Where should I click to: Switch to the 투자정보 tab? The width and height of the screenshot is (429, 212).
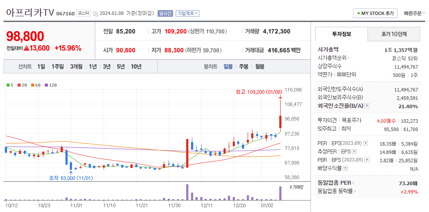coord(342,34)
